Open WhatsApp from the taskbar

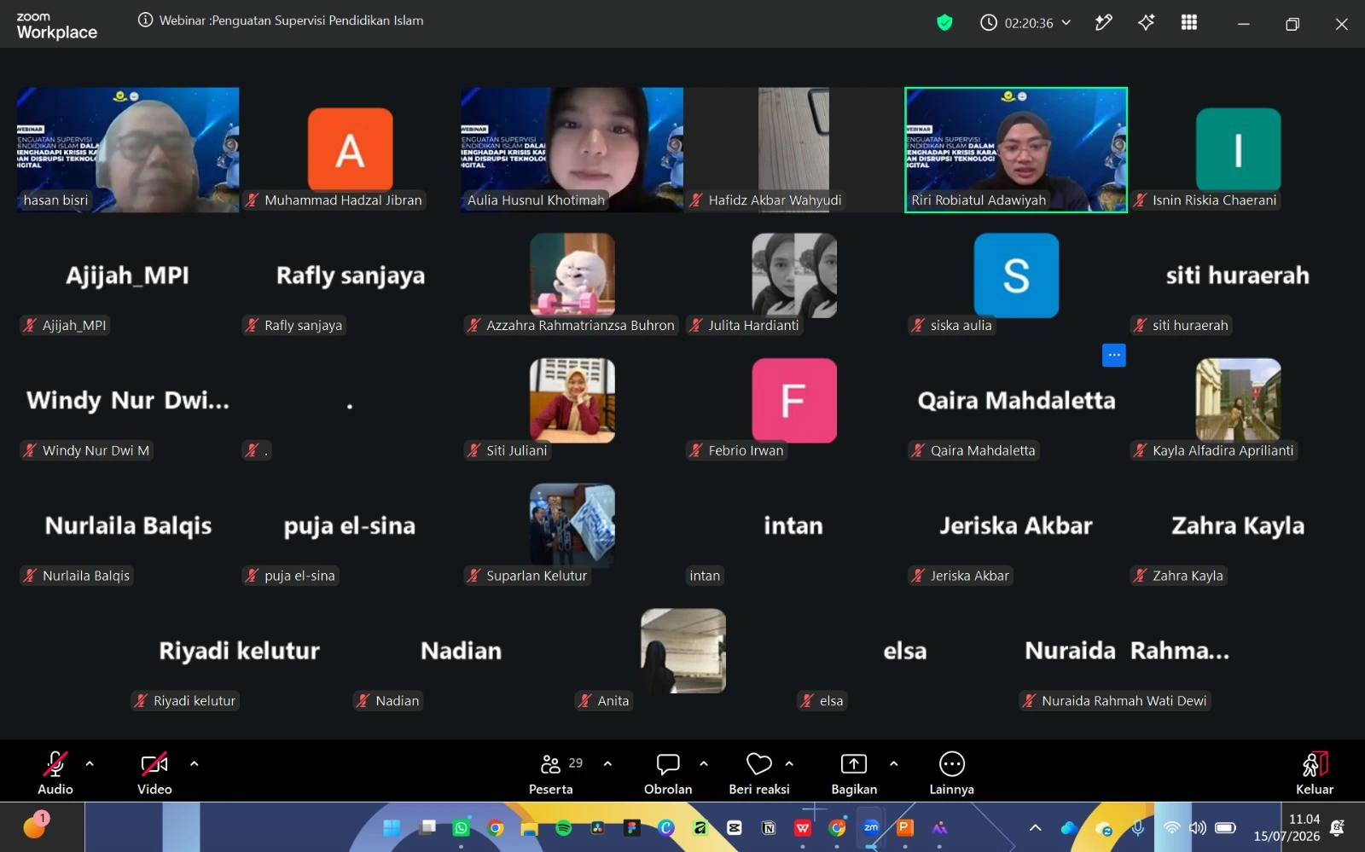tap(462, 827)
